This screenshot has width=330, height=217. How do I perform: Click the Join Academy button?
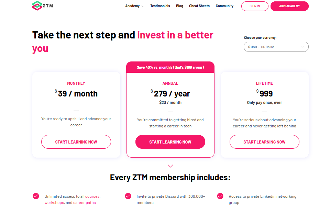289,6
